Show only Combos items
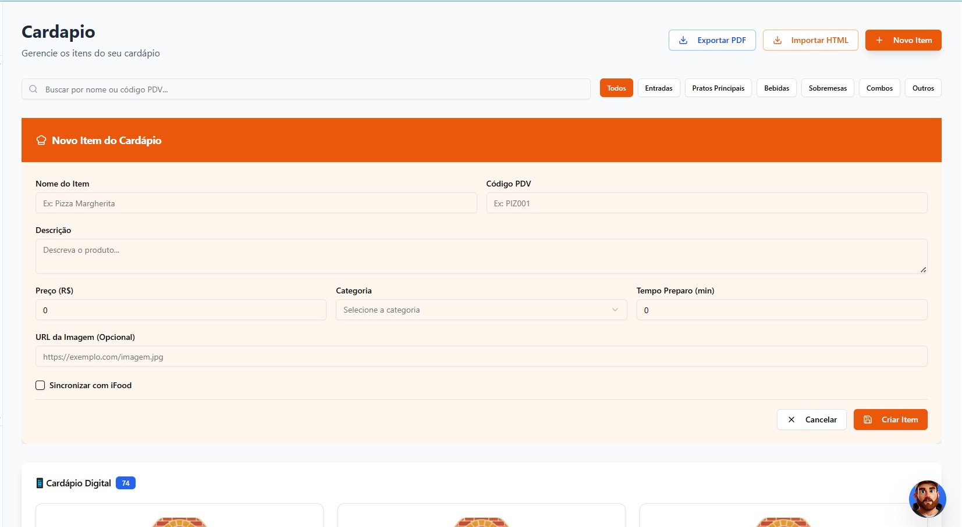Image resolution: width=962 pixels, height=527 pixels. (x=879, y=88)
